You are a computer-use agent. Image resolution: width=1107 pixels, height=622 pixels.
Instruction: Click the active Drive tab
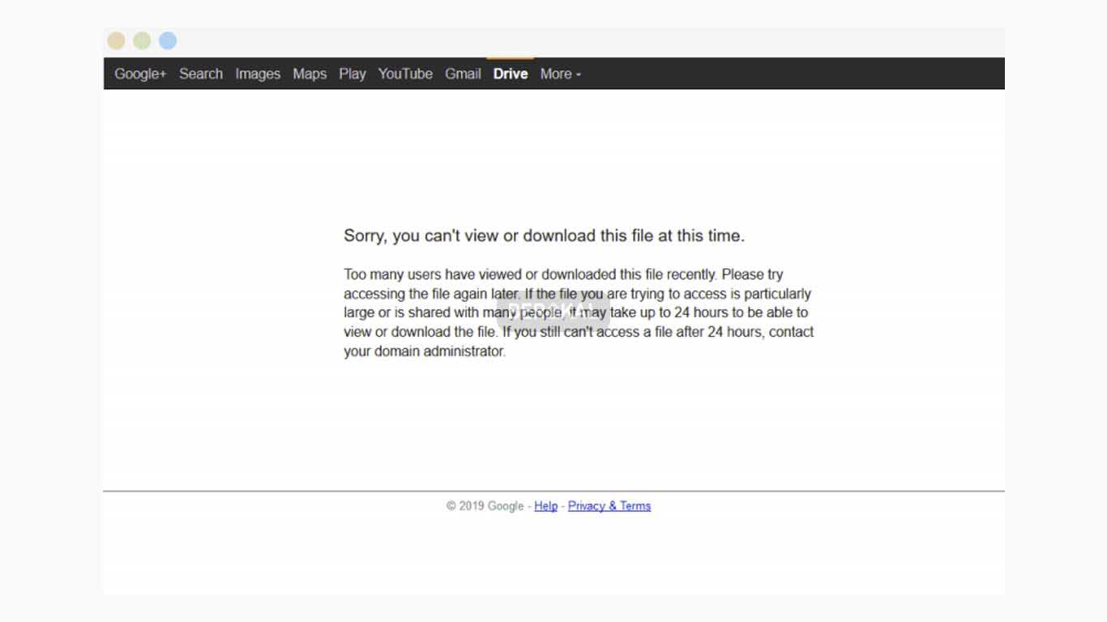[x=511, y=74]
